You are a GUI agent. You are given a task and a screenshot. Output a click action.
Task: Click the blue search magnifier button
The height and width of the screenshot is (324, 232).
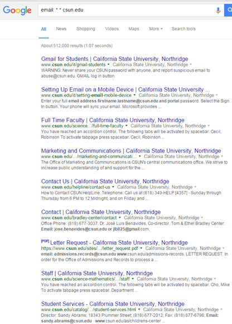point(228,10)
